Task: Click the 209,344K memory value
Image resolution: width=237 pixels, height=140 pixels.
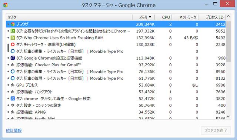Action: pos(145,24)
